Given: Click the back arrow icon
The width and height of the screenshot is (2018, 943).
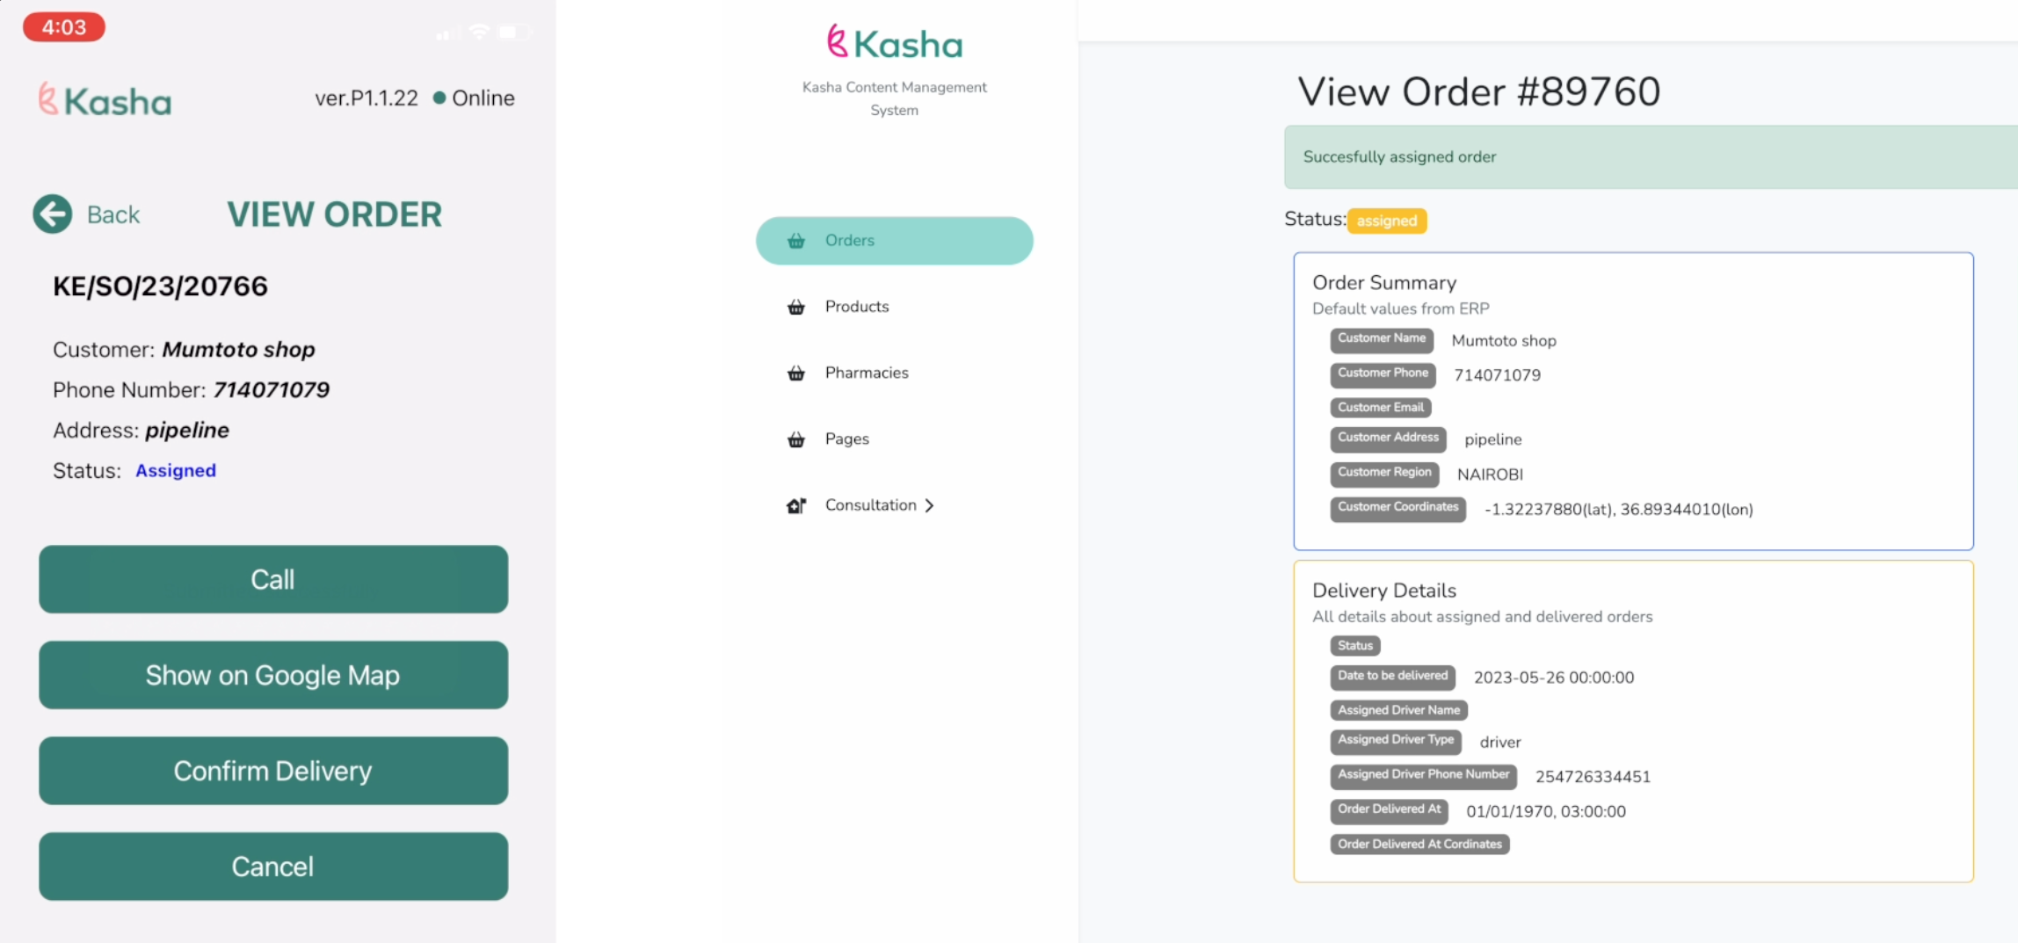Looking at the screenshot, I should pos(53,214).
